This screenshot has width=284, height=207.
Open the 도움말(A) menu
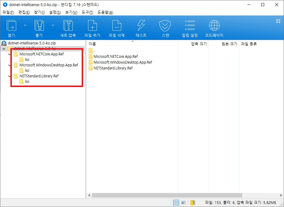tap(105, 12)
